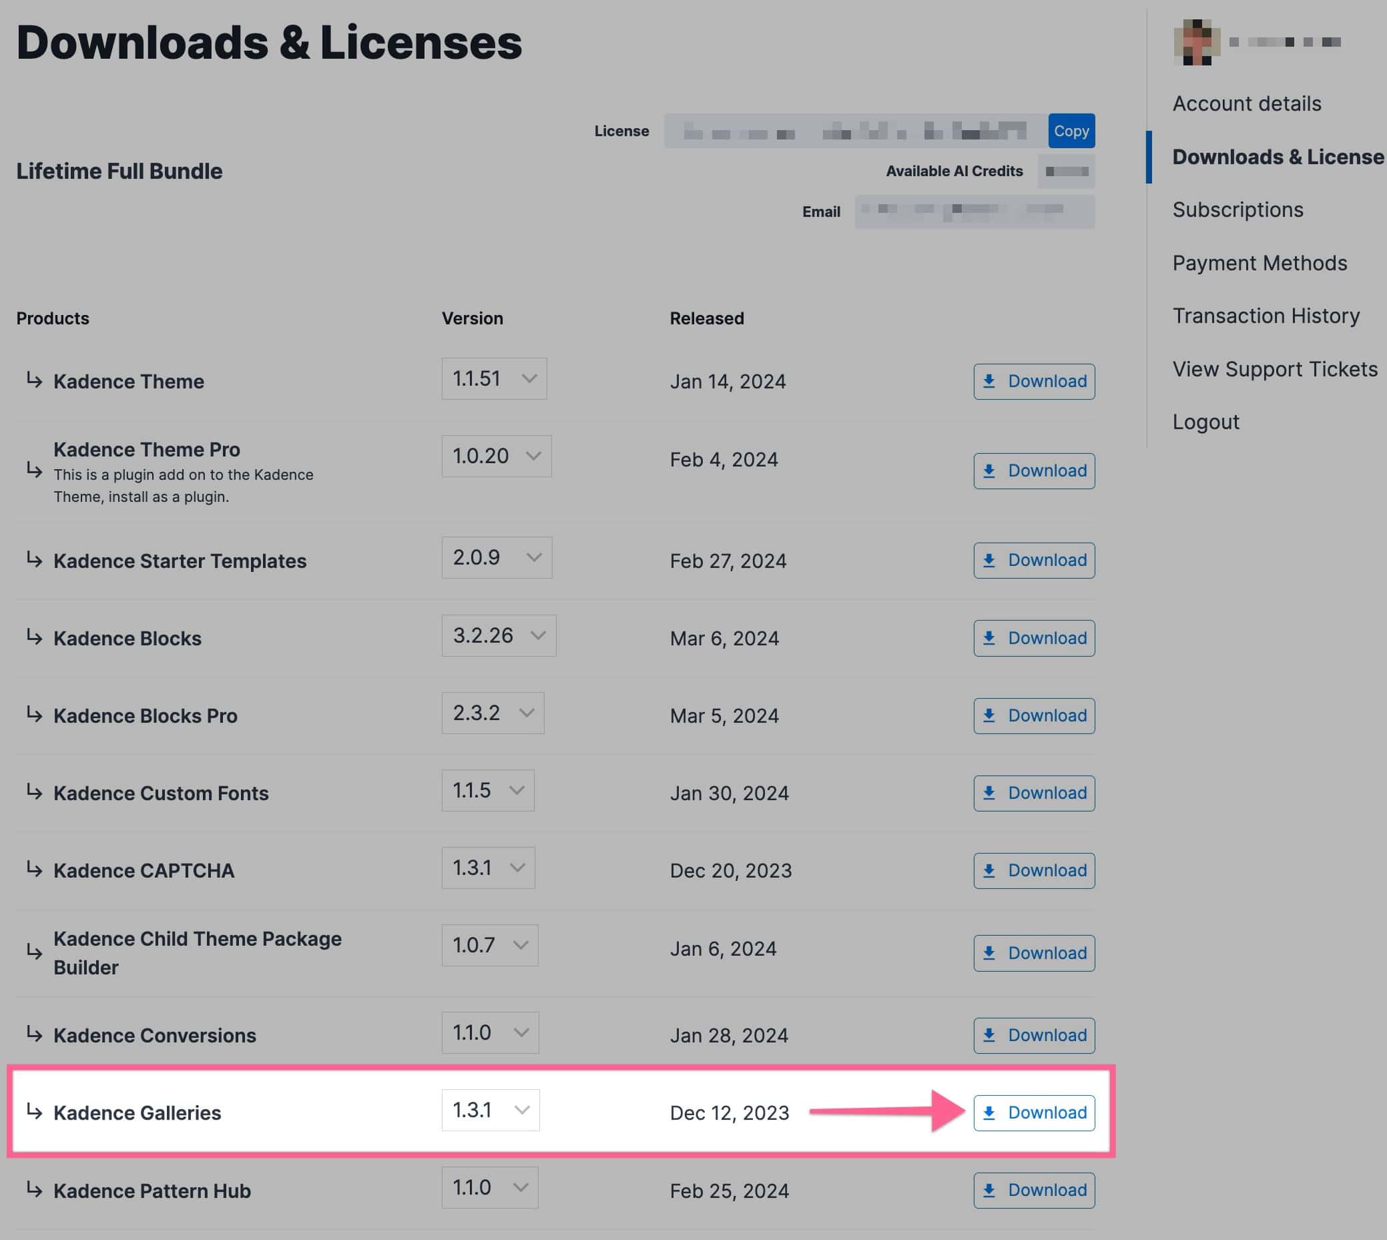Screen dimensions: 1387x1240
Task: Open the license key field
Action: (x=856, y=131)
